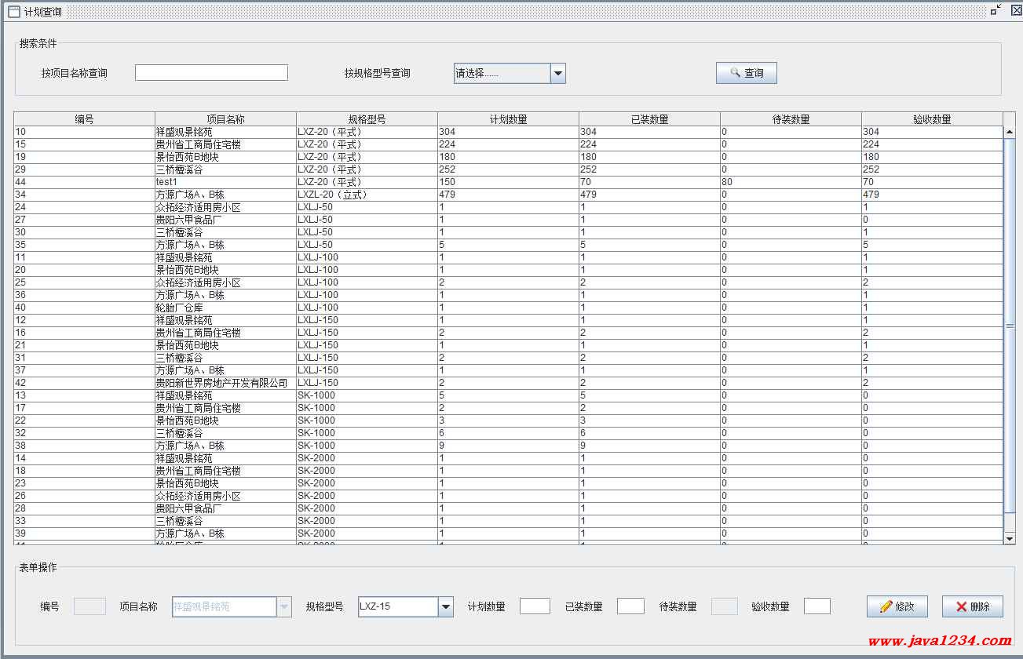The width and height of the screenshot is (1023, 659).
Task: Click the 验收数量 input in form
Action: (x=817, y=606)
